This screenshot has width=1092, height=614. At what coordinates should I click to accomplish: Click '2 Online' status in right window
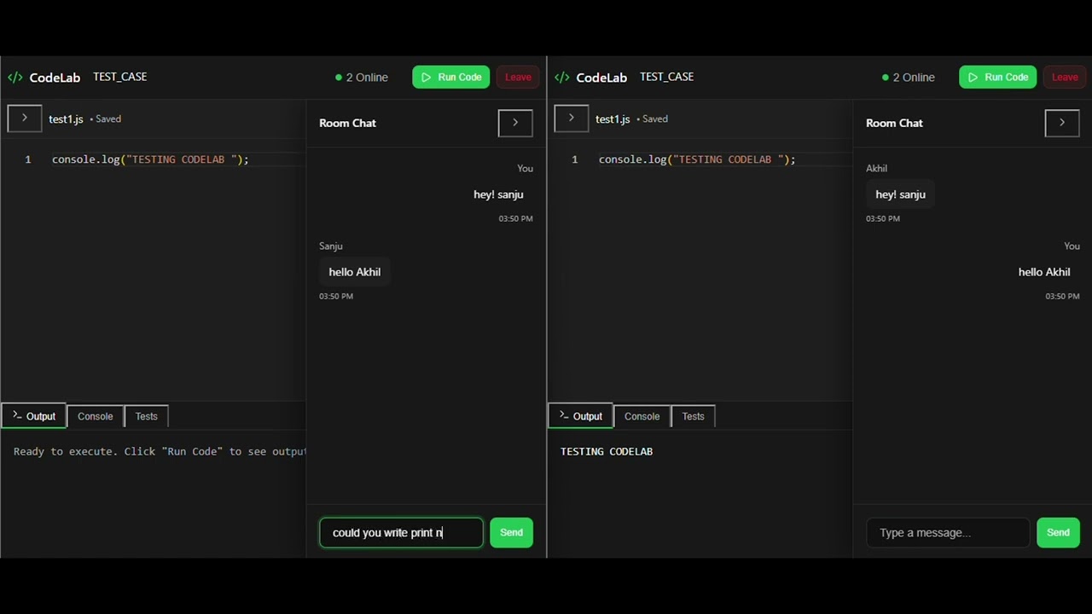coord(909,78)
